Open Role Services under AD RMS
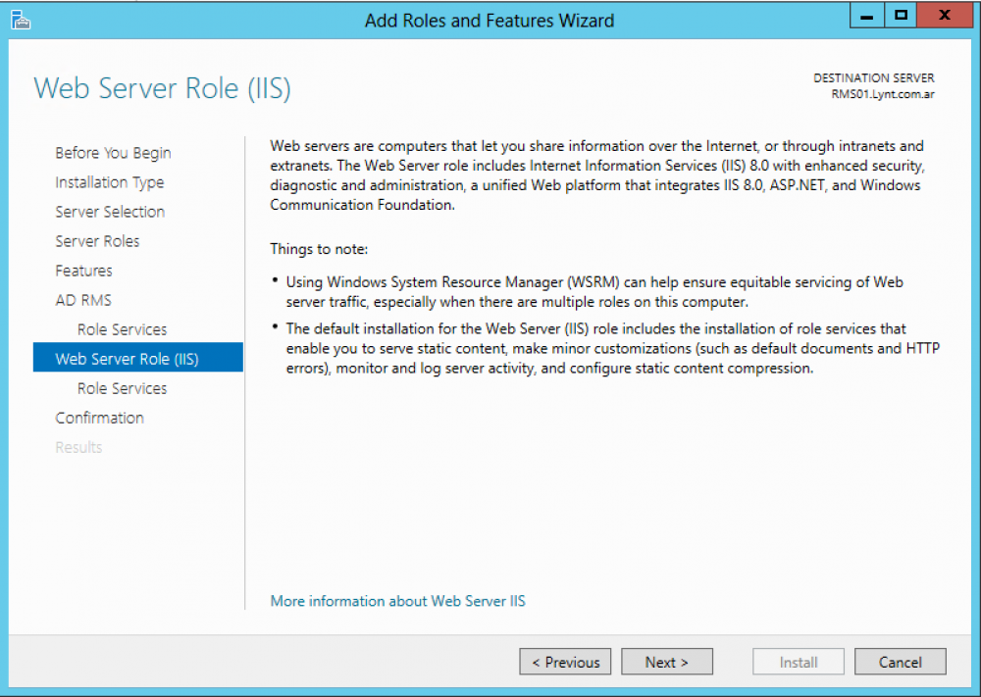This screenshot has height=697, width=981. click(x=122, y=329)
